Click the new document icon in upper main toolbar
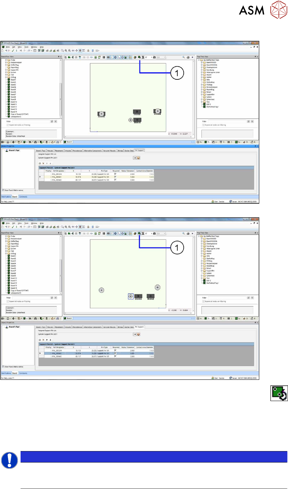This screenshot has height=489, width=288. coord(3,51)
